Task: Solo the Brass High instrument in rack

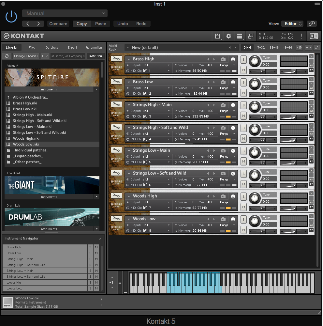Action: [244, 59]
